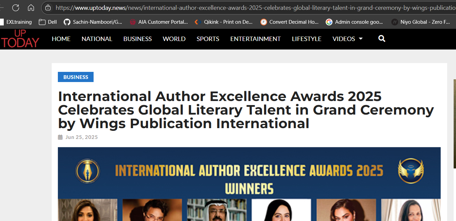Viewport: 456px width, 221px height.
Task: Click the browser refresh icon
Action: (x=16, y=7)
